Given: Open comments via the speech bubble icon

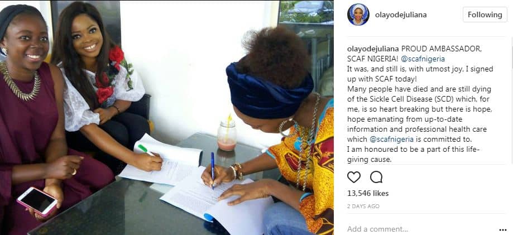Looking at the screenshot, I should coord(376,177).
